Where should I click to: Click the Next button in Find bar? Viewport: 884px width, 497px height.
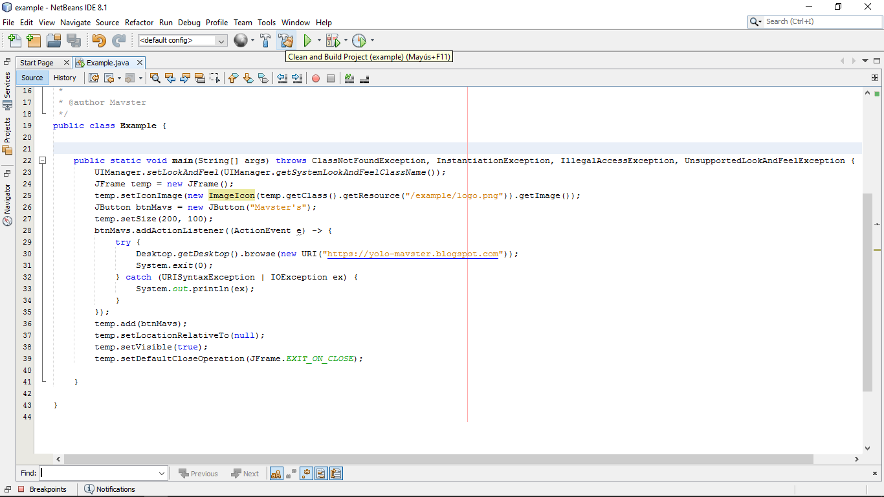point(245,473)
